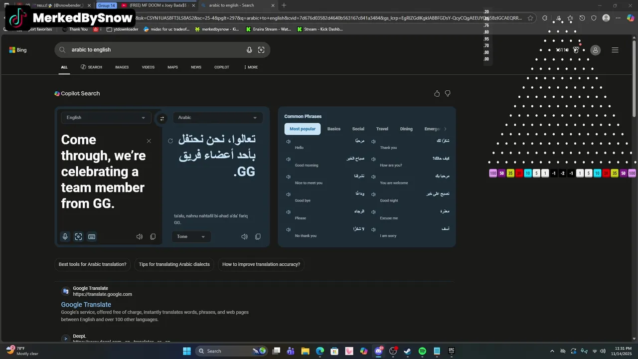Select the Travel phrases tab
The image size is (638, 359).
(382, 129)
